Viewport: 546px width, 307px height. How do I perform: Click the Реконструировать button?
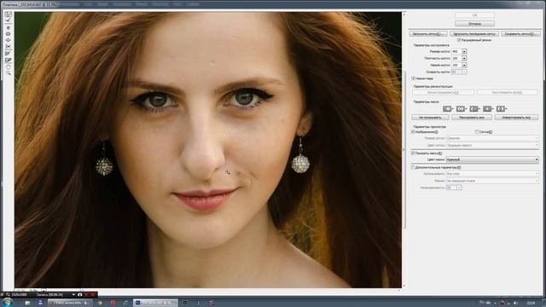(x=444, y=93)
